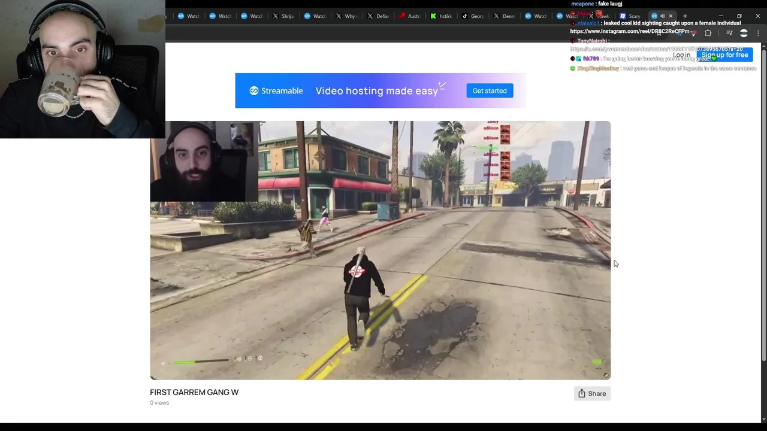Restore down the browser window
The image size is (767, 431).
pos(739,16)
